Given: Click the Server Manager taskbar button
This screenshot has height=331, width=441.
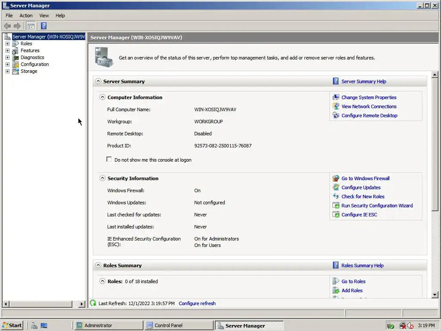Looking at the screenshot, I should [x=249, y=326].
